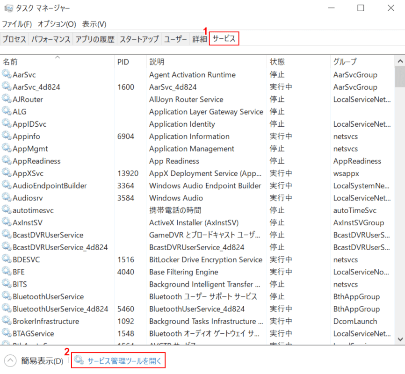This screenshot has width=405, height=374.
Task: Click the autotimesvc service gear icon
Action: pos(7,210)
